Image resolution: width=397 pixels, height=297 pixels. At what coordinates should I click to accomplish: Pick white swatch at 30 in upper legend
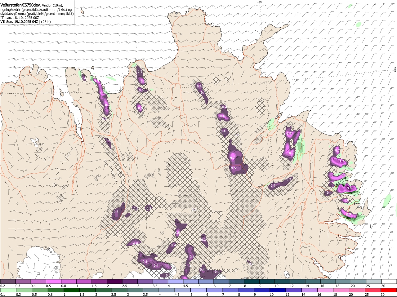389,281
